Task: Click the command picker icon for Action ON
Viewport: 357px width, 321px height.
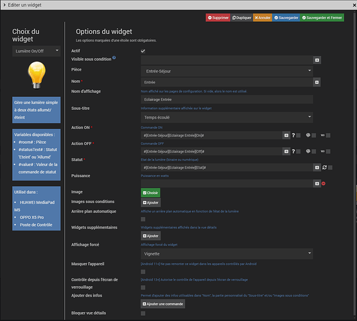Action: tap(286, 135)
